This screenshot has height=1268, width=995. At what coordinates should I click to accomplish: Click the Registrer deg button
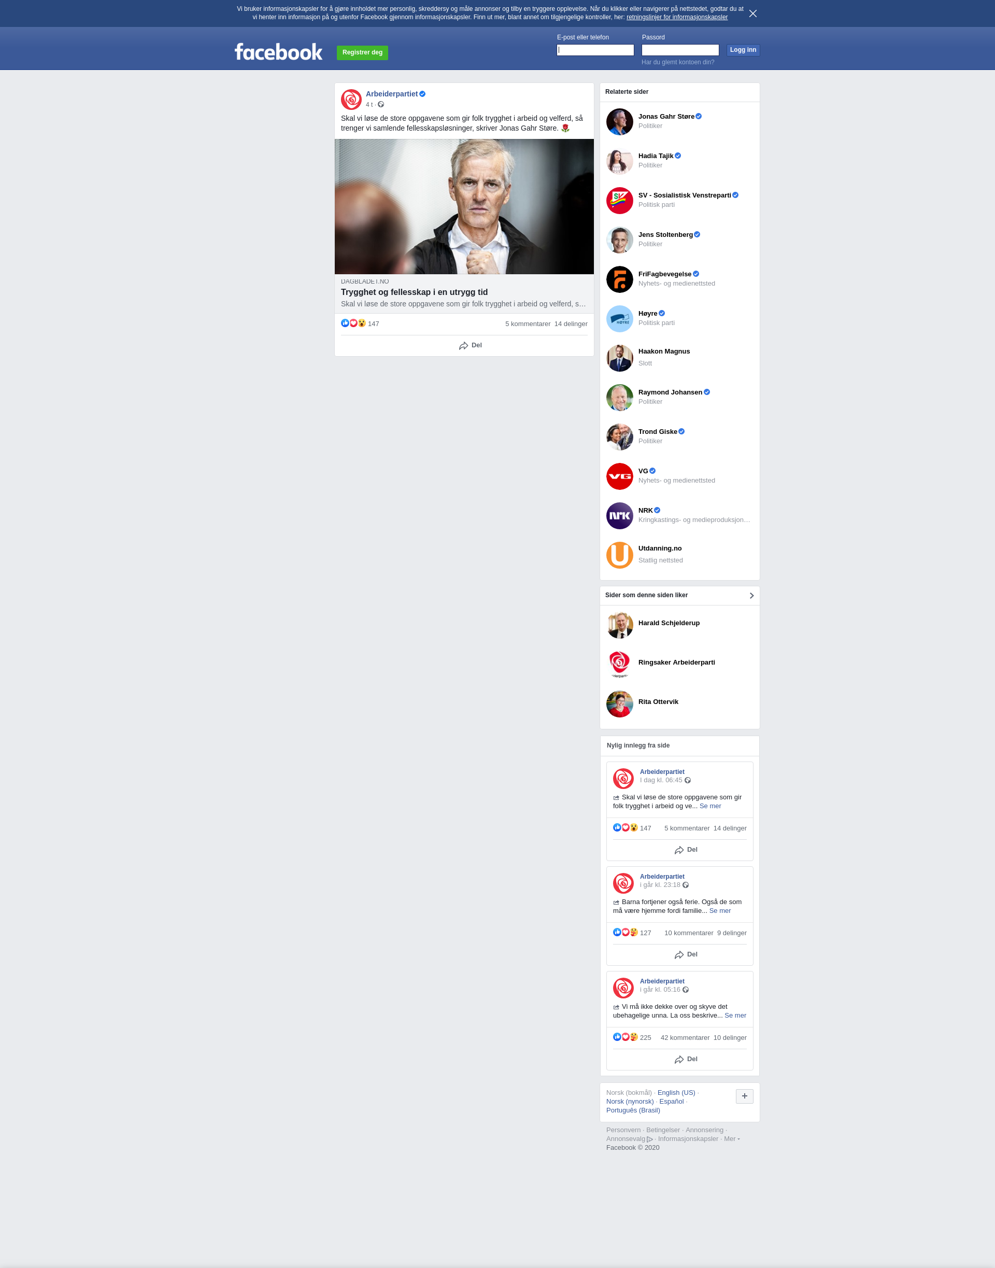pos(362,52)
